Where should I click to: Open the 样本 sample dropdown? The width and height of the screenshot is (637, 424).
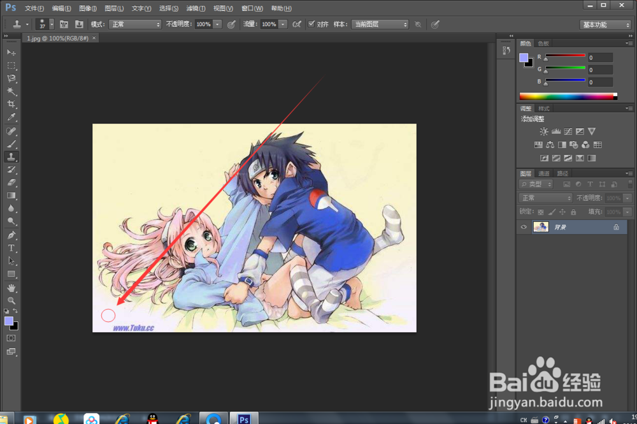click(380, 24)
